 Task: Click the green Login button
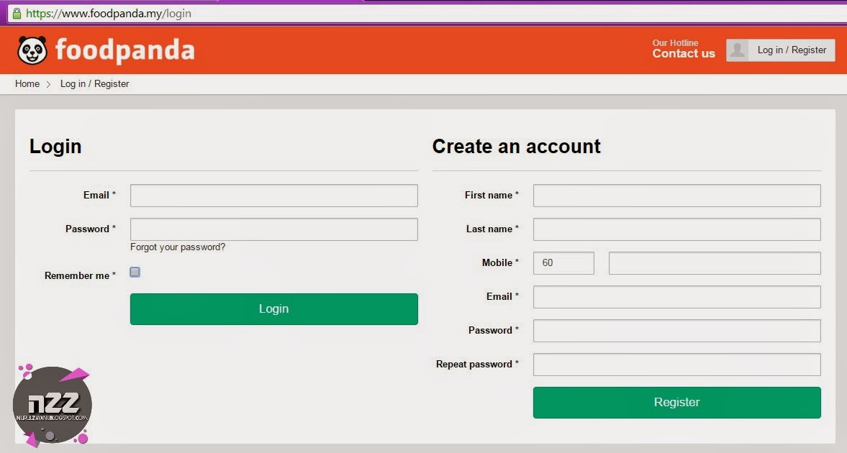[274, 309]
